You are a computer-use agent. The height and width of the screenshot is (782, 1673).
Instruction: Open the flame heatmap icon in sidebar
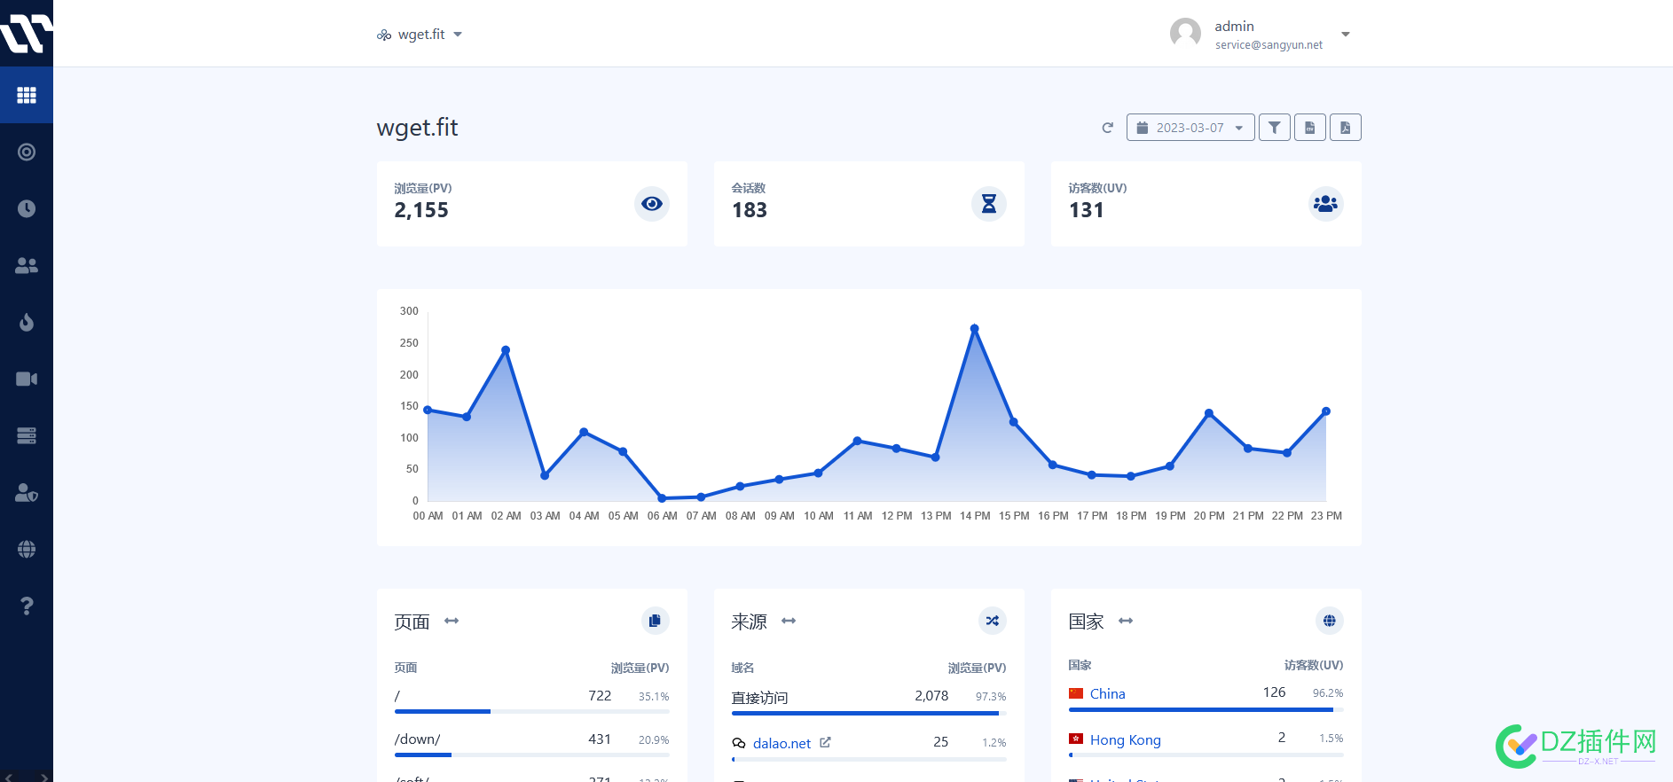[27, 322]
